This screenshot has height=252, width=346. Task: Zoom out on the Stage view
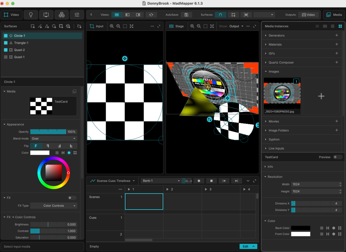[x=199, y=26]
